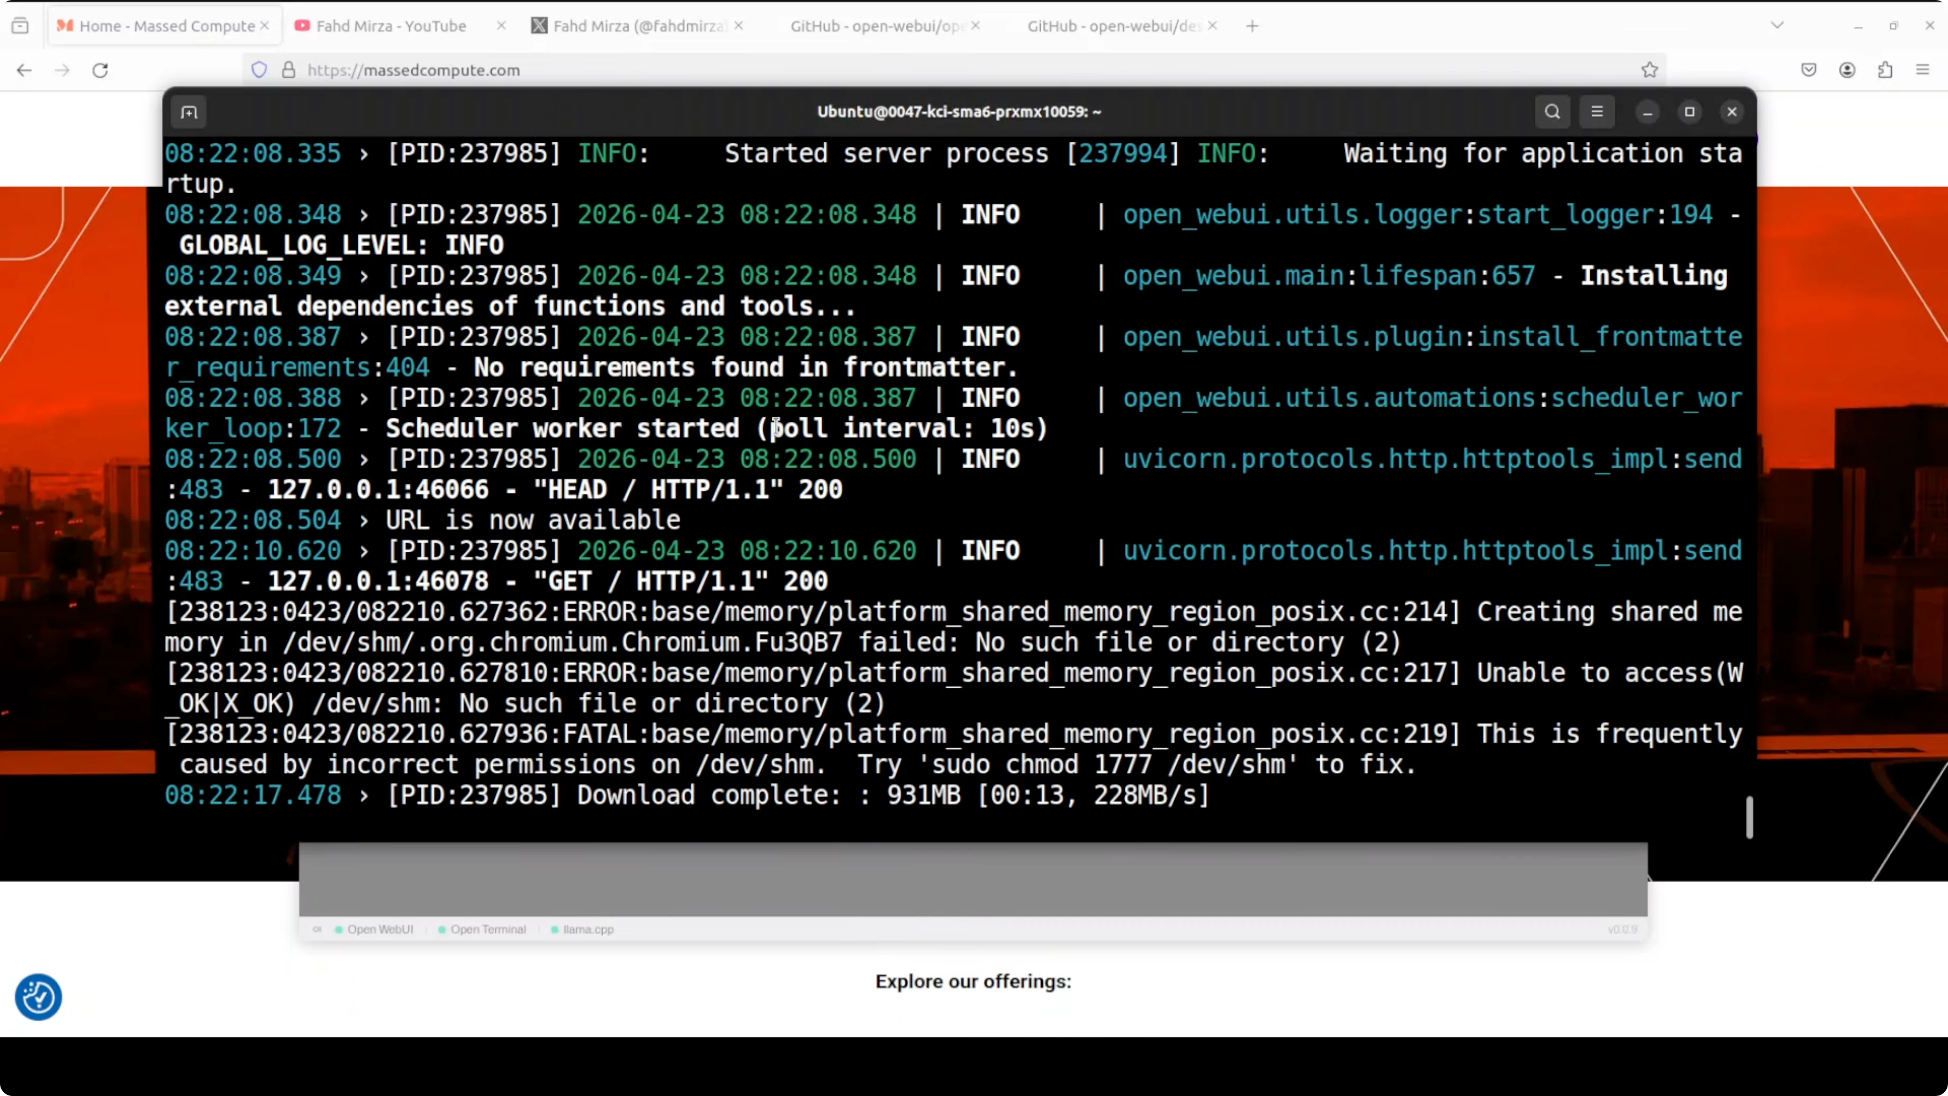Image resolution: width=1948 pixels, height=1096 pixels.
Task: Reload the current page
Action: (101, 70)
